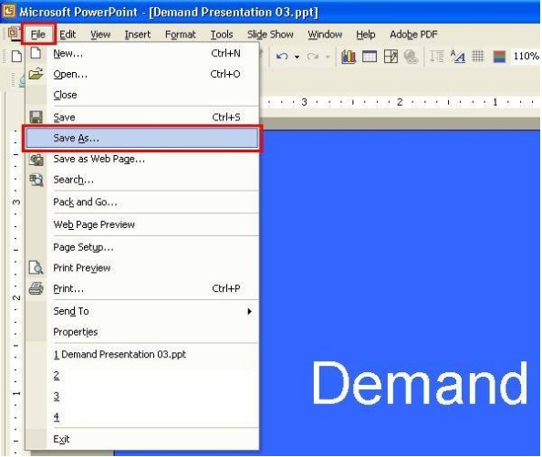Open the Redo history dropdown arrow

click(x=328, y=57)
